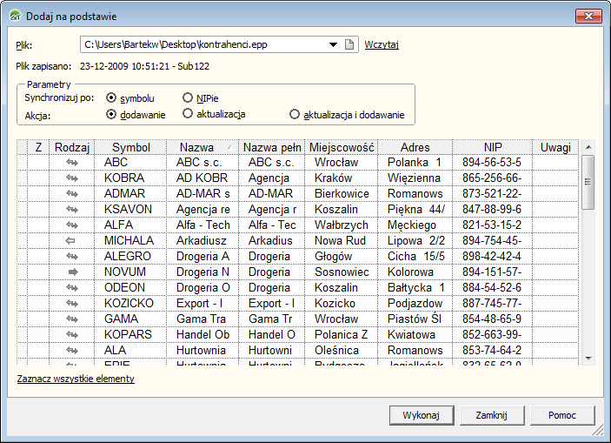Choose the aktualizacja action option

188,113
